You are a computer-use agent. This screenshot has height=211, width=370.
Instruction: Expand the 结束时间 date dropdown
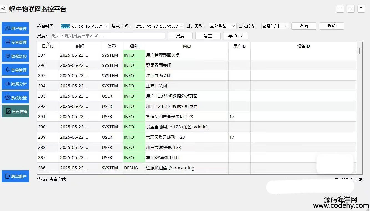click(181, 26)
